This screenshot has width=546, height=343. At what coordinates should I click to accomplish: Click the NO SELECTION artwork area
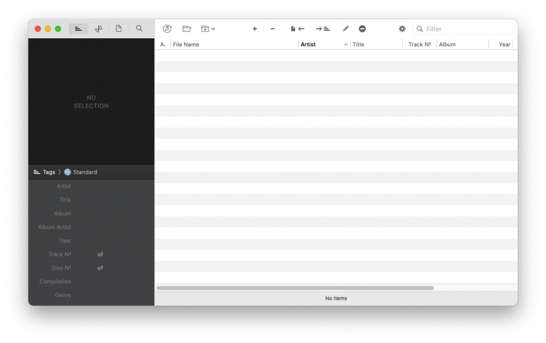pos(91,102)
